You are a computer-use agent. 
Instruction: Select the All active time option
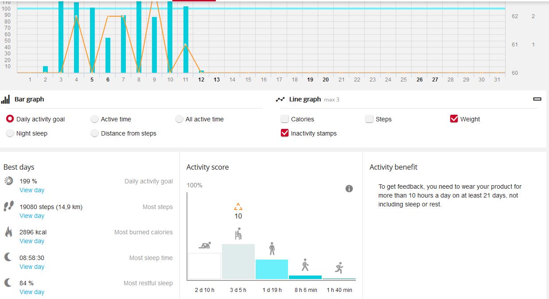pos(179,119)
